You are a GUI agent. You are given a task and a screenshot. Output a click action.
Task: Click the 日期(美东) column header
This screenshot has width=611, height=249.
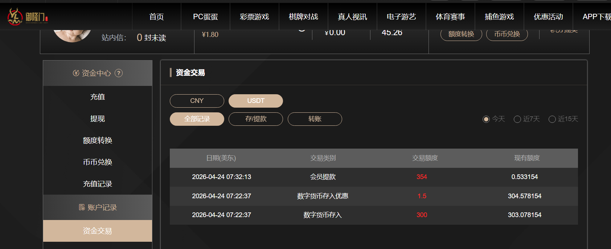pyautogui.click(x=221, y=158)
